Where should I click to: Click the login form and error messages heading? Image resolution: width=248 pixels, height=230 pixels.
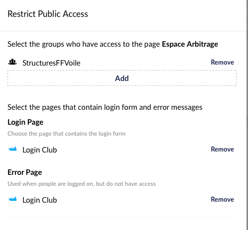(x=105, y=107)
